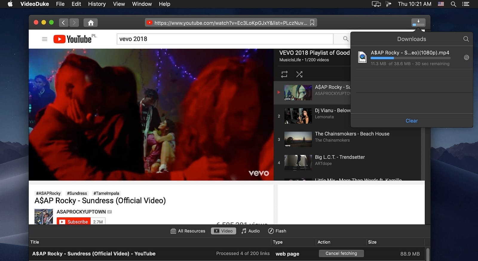Toggle playlist loop
Image resolution: width=478 pixels, height=261 pixels.
(x=284, y=74)
